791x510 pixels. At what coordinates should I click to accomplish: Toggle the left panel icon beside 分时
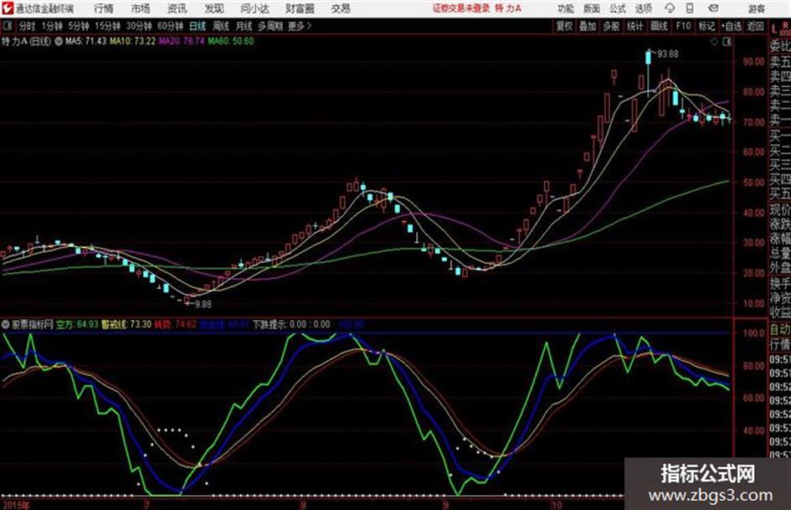click(x=8, y=26)
